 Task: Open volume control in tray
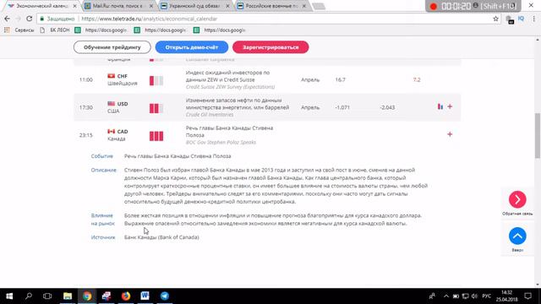[x=475, y=296]
